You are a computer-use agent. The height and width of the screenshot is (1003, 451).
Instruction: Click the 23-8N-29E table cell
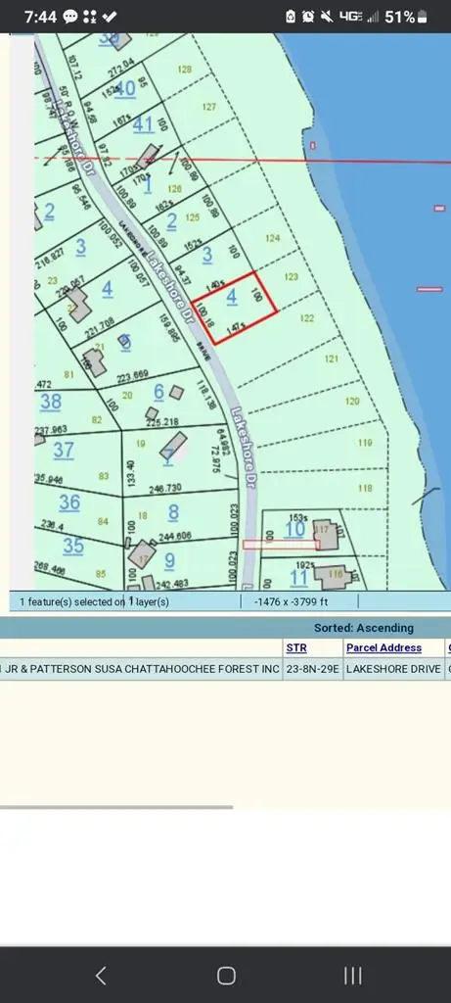click(312, 668)
